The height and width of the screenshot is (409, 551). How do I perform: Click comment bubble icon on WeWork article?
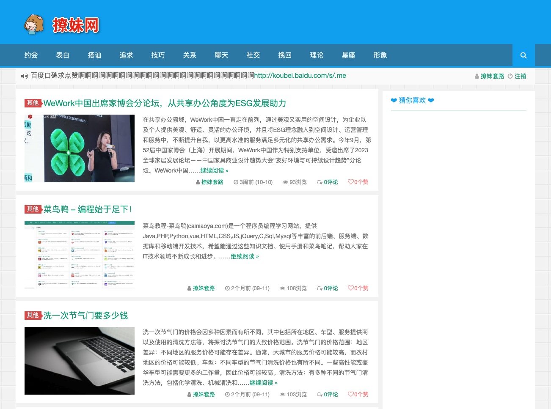tap(320, 182)
